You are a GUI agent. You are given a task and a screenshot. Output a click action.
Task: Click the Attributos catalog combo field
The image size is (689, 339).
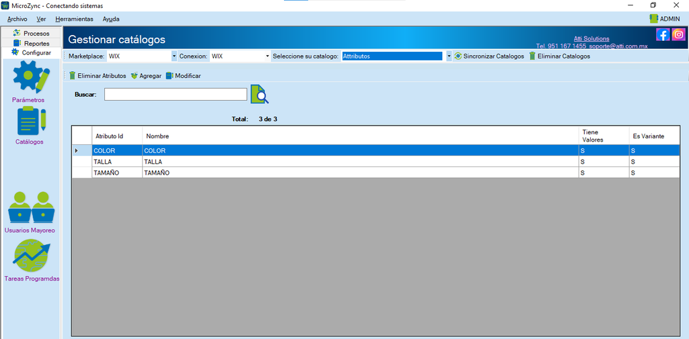click(392, 56)
